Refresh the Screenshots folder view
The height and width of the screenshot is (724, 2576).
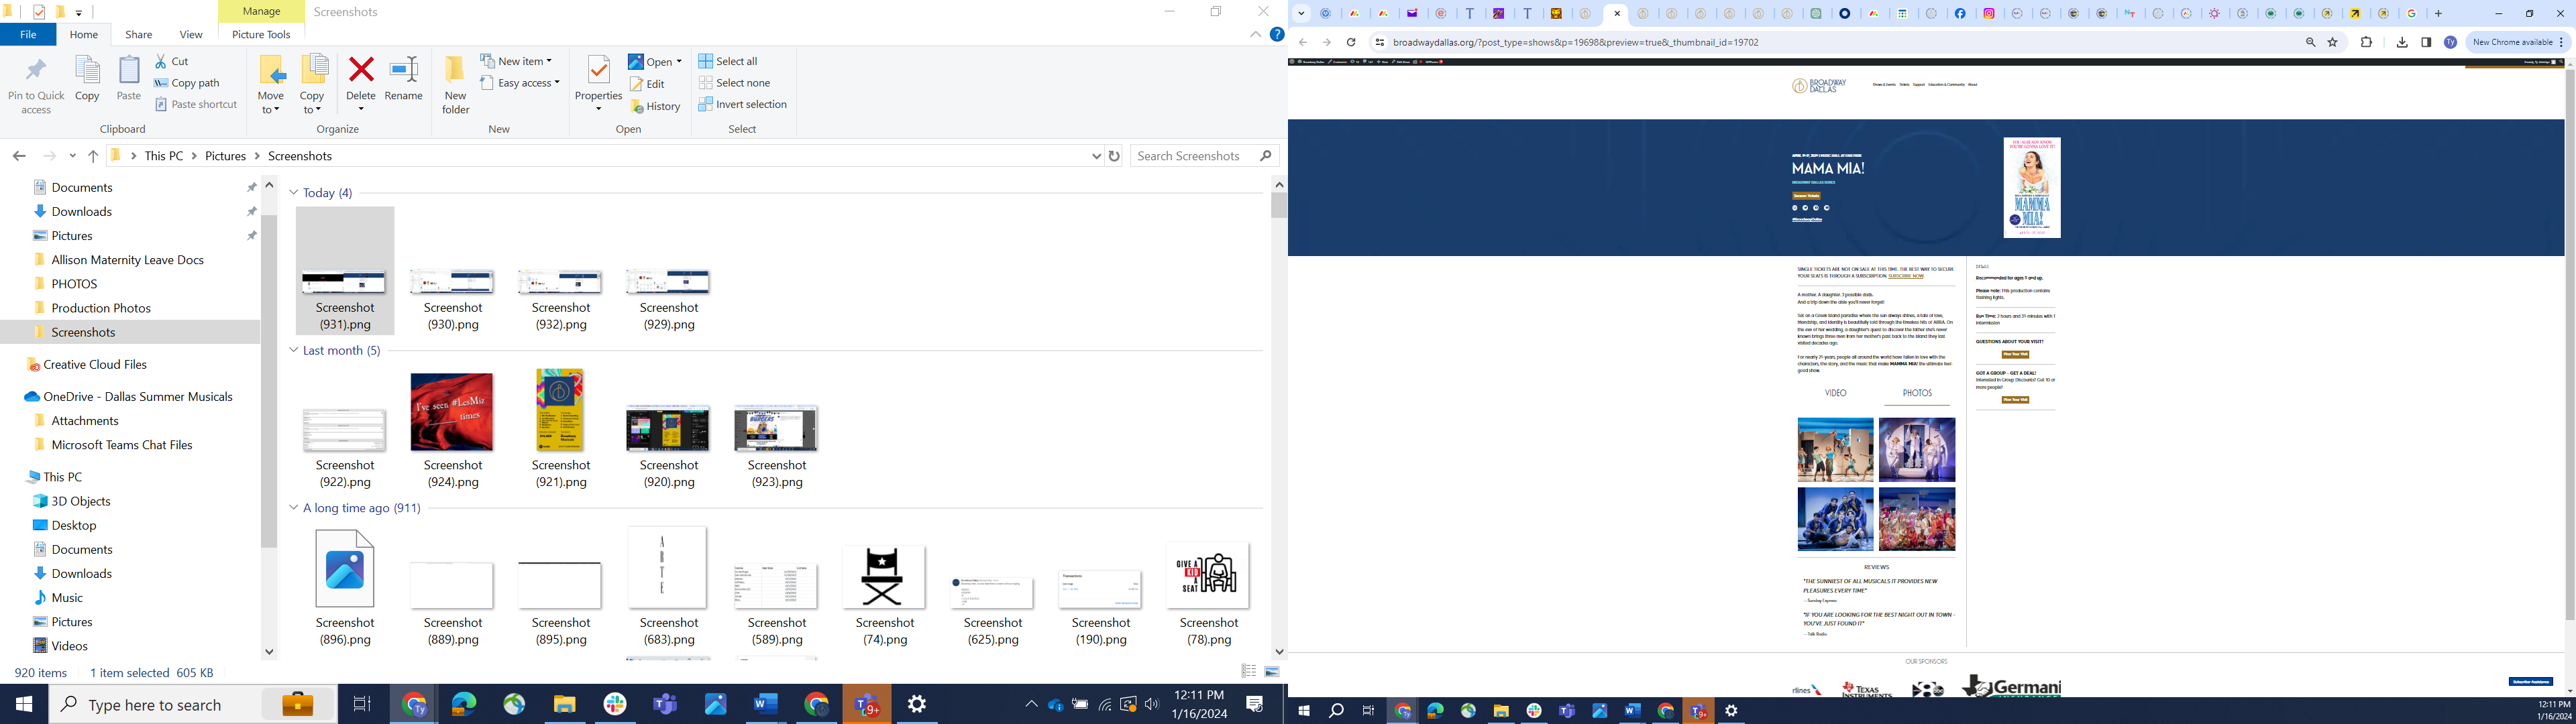point(1114,156)
